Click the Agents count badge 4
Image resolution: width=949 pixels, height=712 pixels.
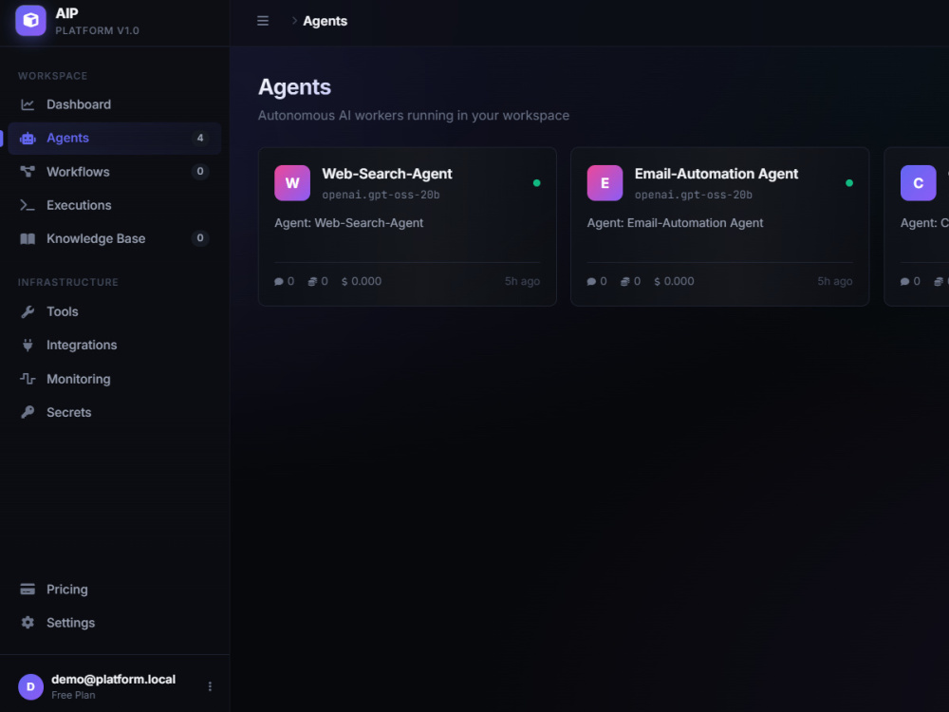[x=200, y=138]
